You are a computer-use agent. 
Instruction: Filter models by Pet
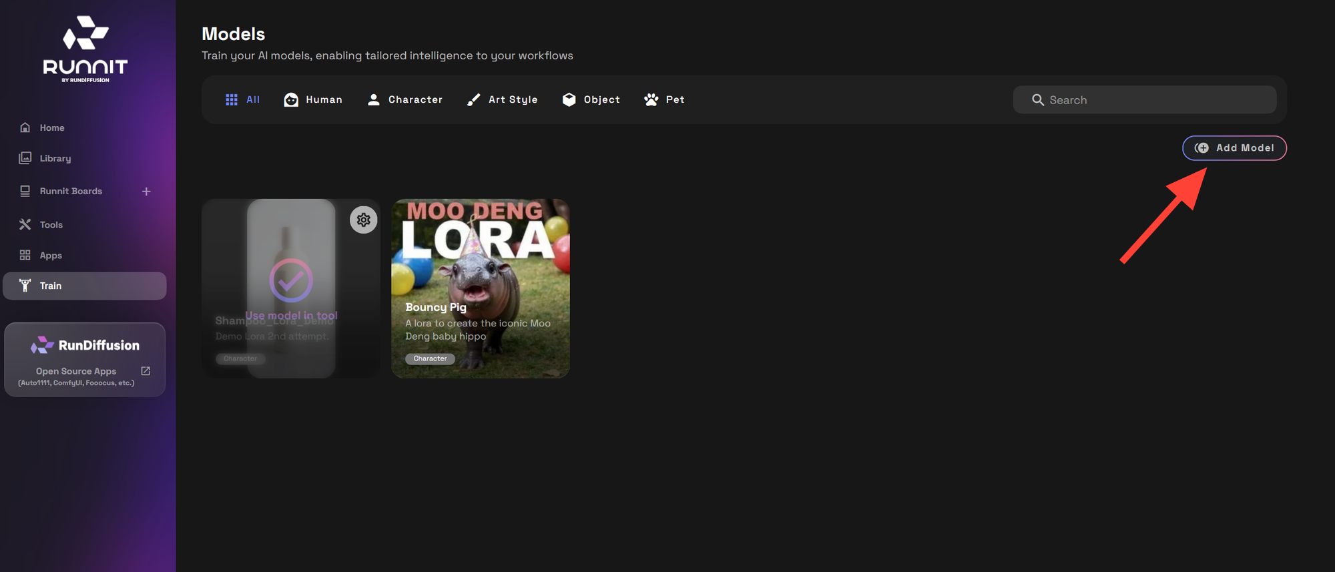664,99
